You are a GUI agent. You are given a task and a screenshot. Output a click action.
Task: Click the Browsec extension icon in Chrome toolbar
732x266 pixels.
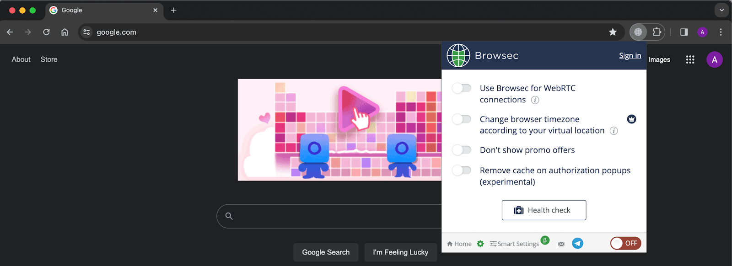638,32
